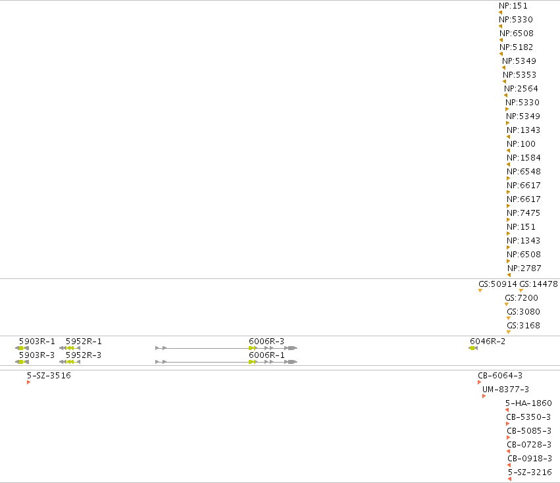560x483 pixels.
Task: Click the GS:3168 feature label
Action: pos(524,326)
